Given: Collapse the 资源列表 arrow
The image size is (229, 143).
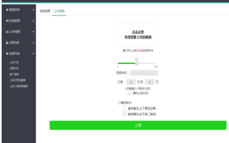Looking at the screenshot, I should (x=34, y=53).
